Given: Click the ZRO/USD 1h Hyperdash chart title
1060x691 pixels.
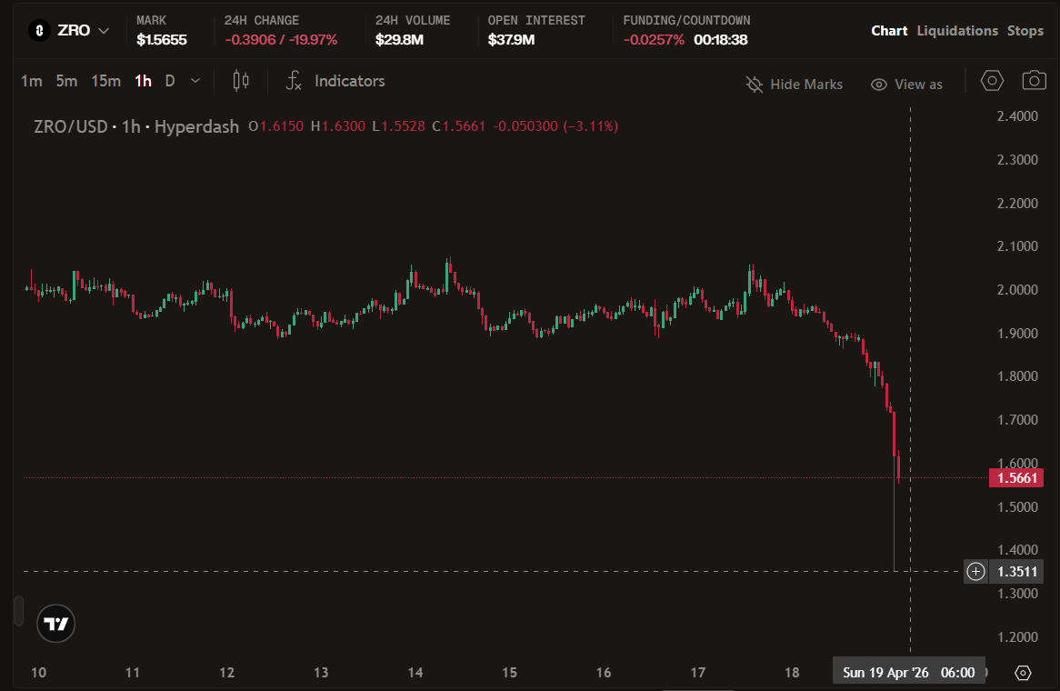Looking at the screenshot, I should click(136, 126).
